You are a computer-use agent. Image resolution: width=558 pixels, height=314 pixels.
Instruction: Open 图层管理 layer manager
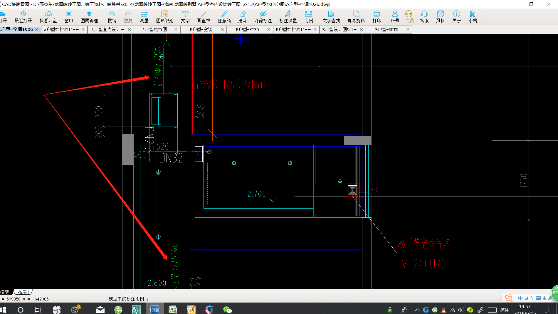[x=89, y=17]
